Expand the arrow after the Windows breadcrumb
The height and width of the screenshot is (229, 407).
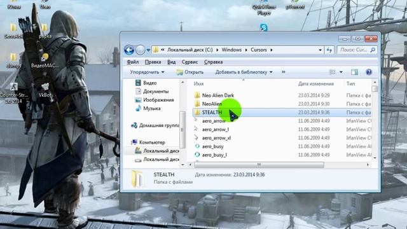(x=246, y=50)
